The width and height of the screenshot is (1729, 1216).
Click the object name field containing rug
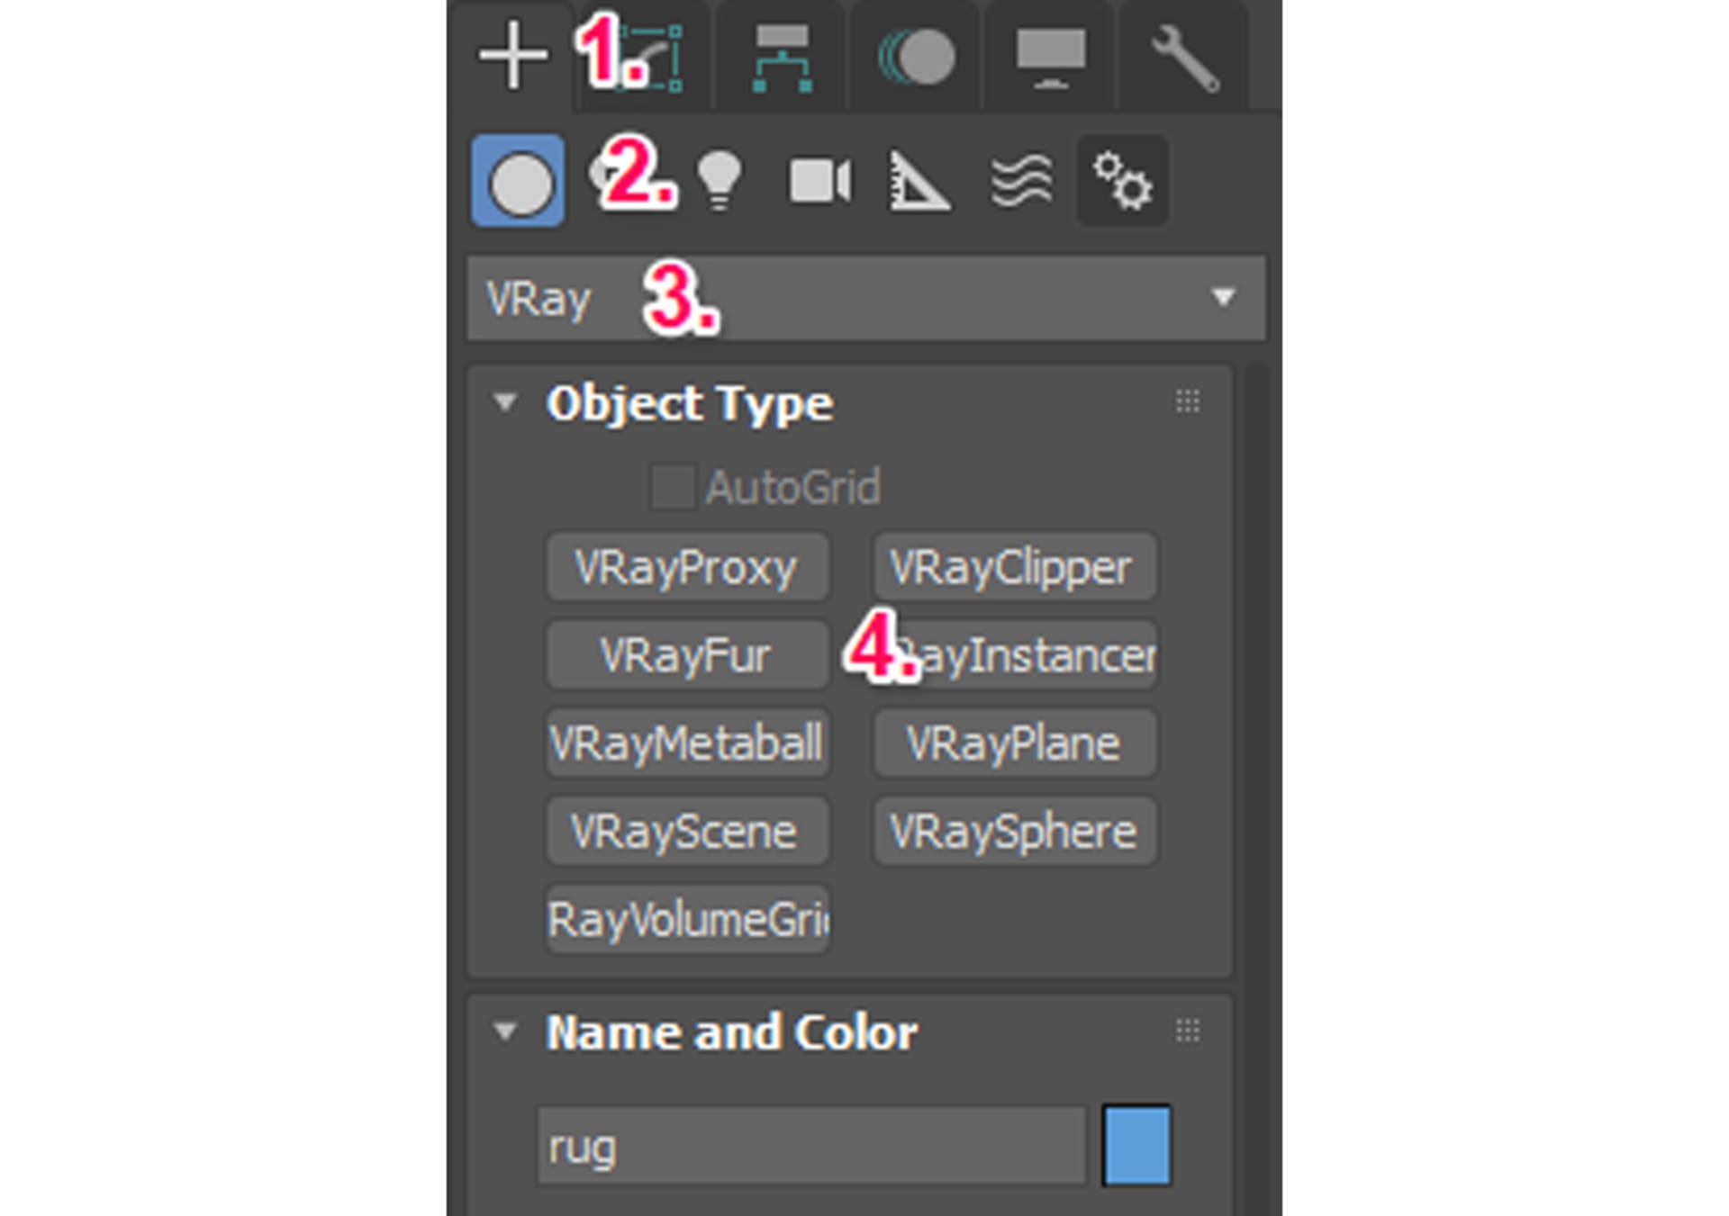[x=811, y=1147]
